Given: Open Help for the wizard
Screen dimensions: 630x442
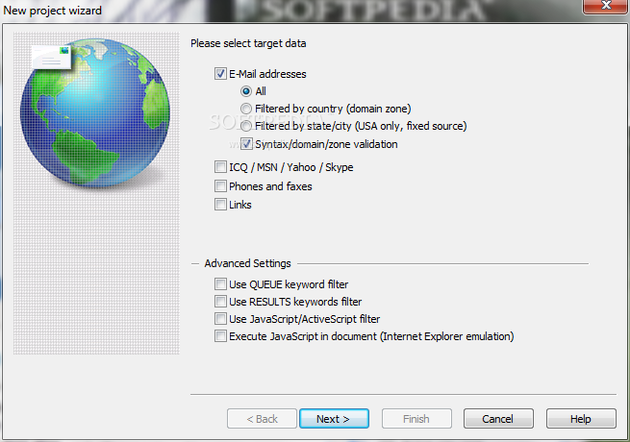Looking at the screenshot, I should (581, 419).
